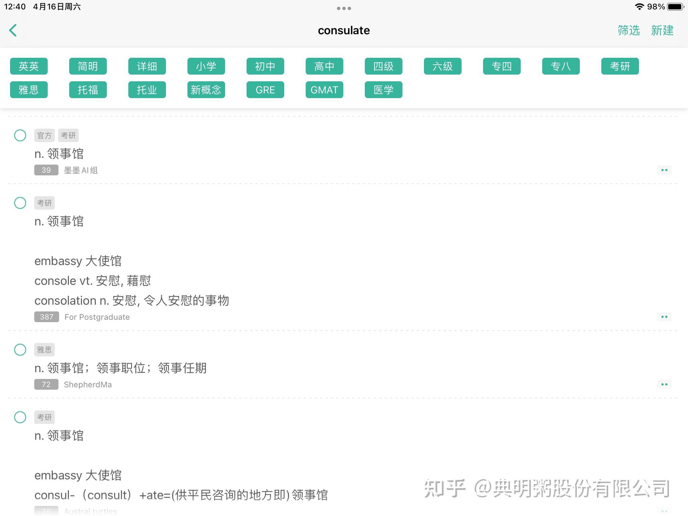688x516 pixels.
Task: Filter by 专四 tag
Action: click(502, 66)
